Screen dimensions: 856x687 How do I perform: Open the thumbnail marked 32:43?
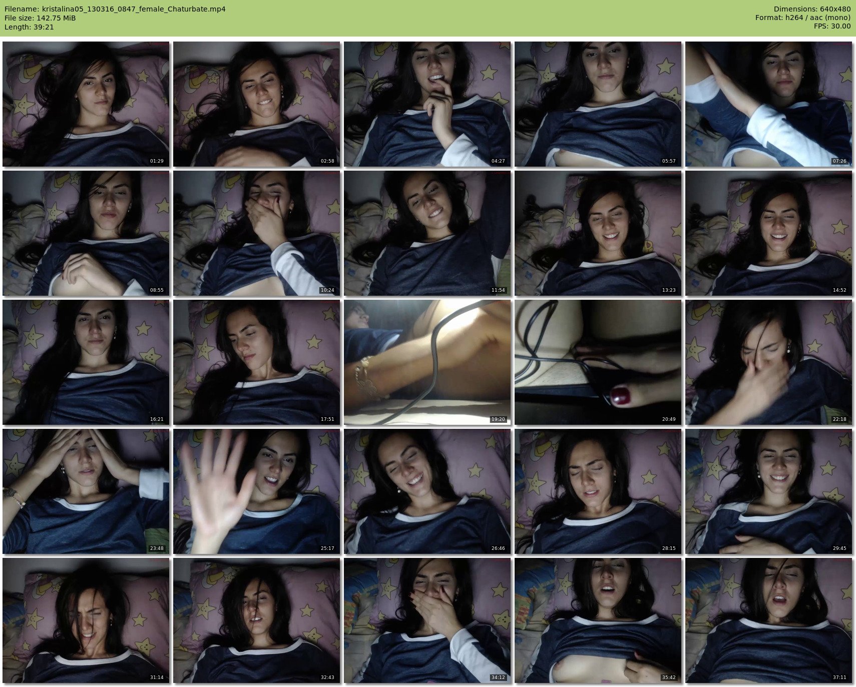[x=256, y=620]
